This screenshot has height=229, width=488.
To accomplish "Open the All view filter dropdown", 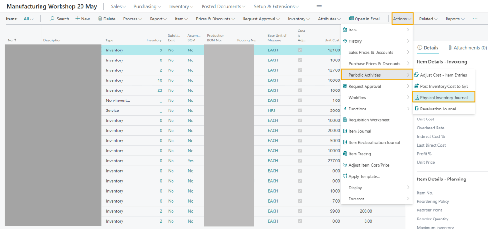I will pyautogui.click(x=29, y=19).
